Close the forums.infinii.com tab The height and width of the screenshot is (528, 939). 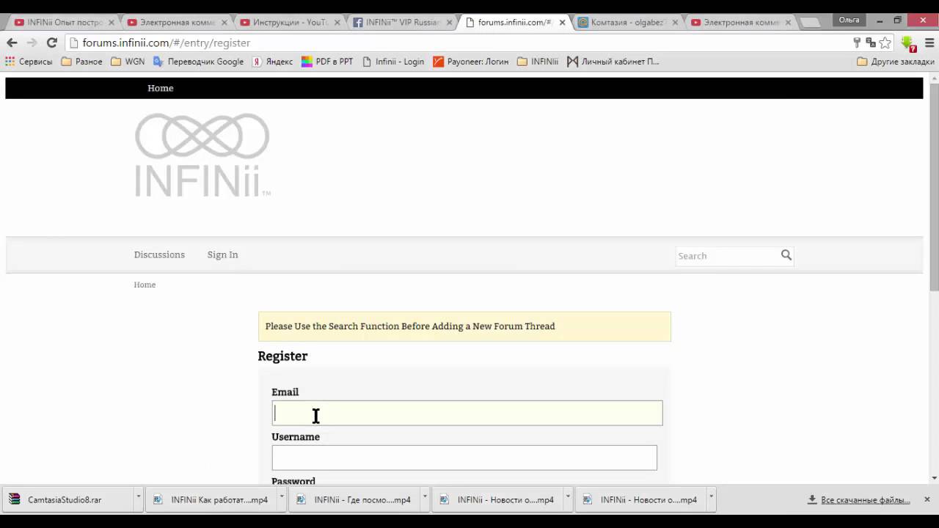(563, 22)
